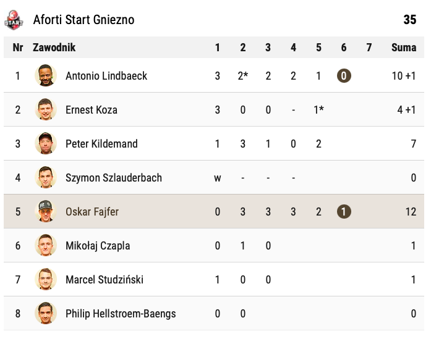Open Antonio Lindbaeck's avatar photo
The height and width of the screenshot is (352, 431).
click(x=46, y=76)
